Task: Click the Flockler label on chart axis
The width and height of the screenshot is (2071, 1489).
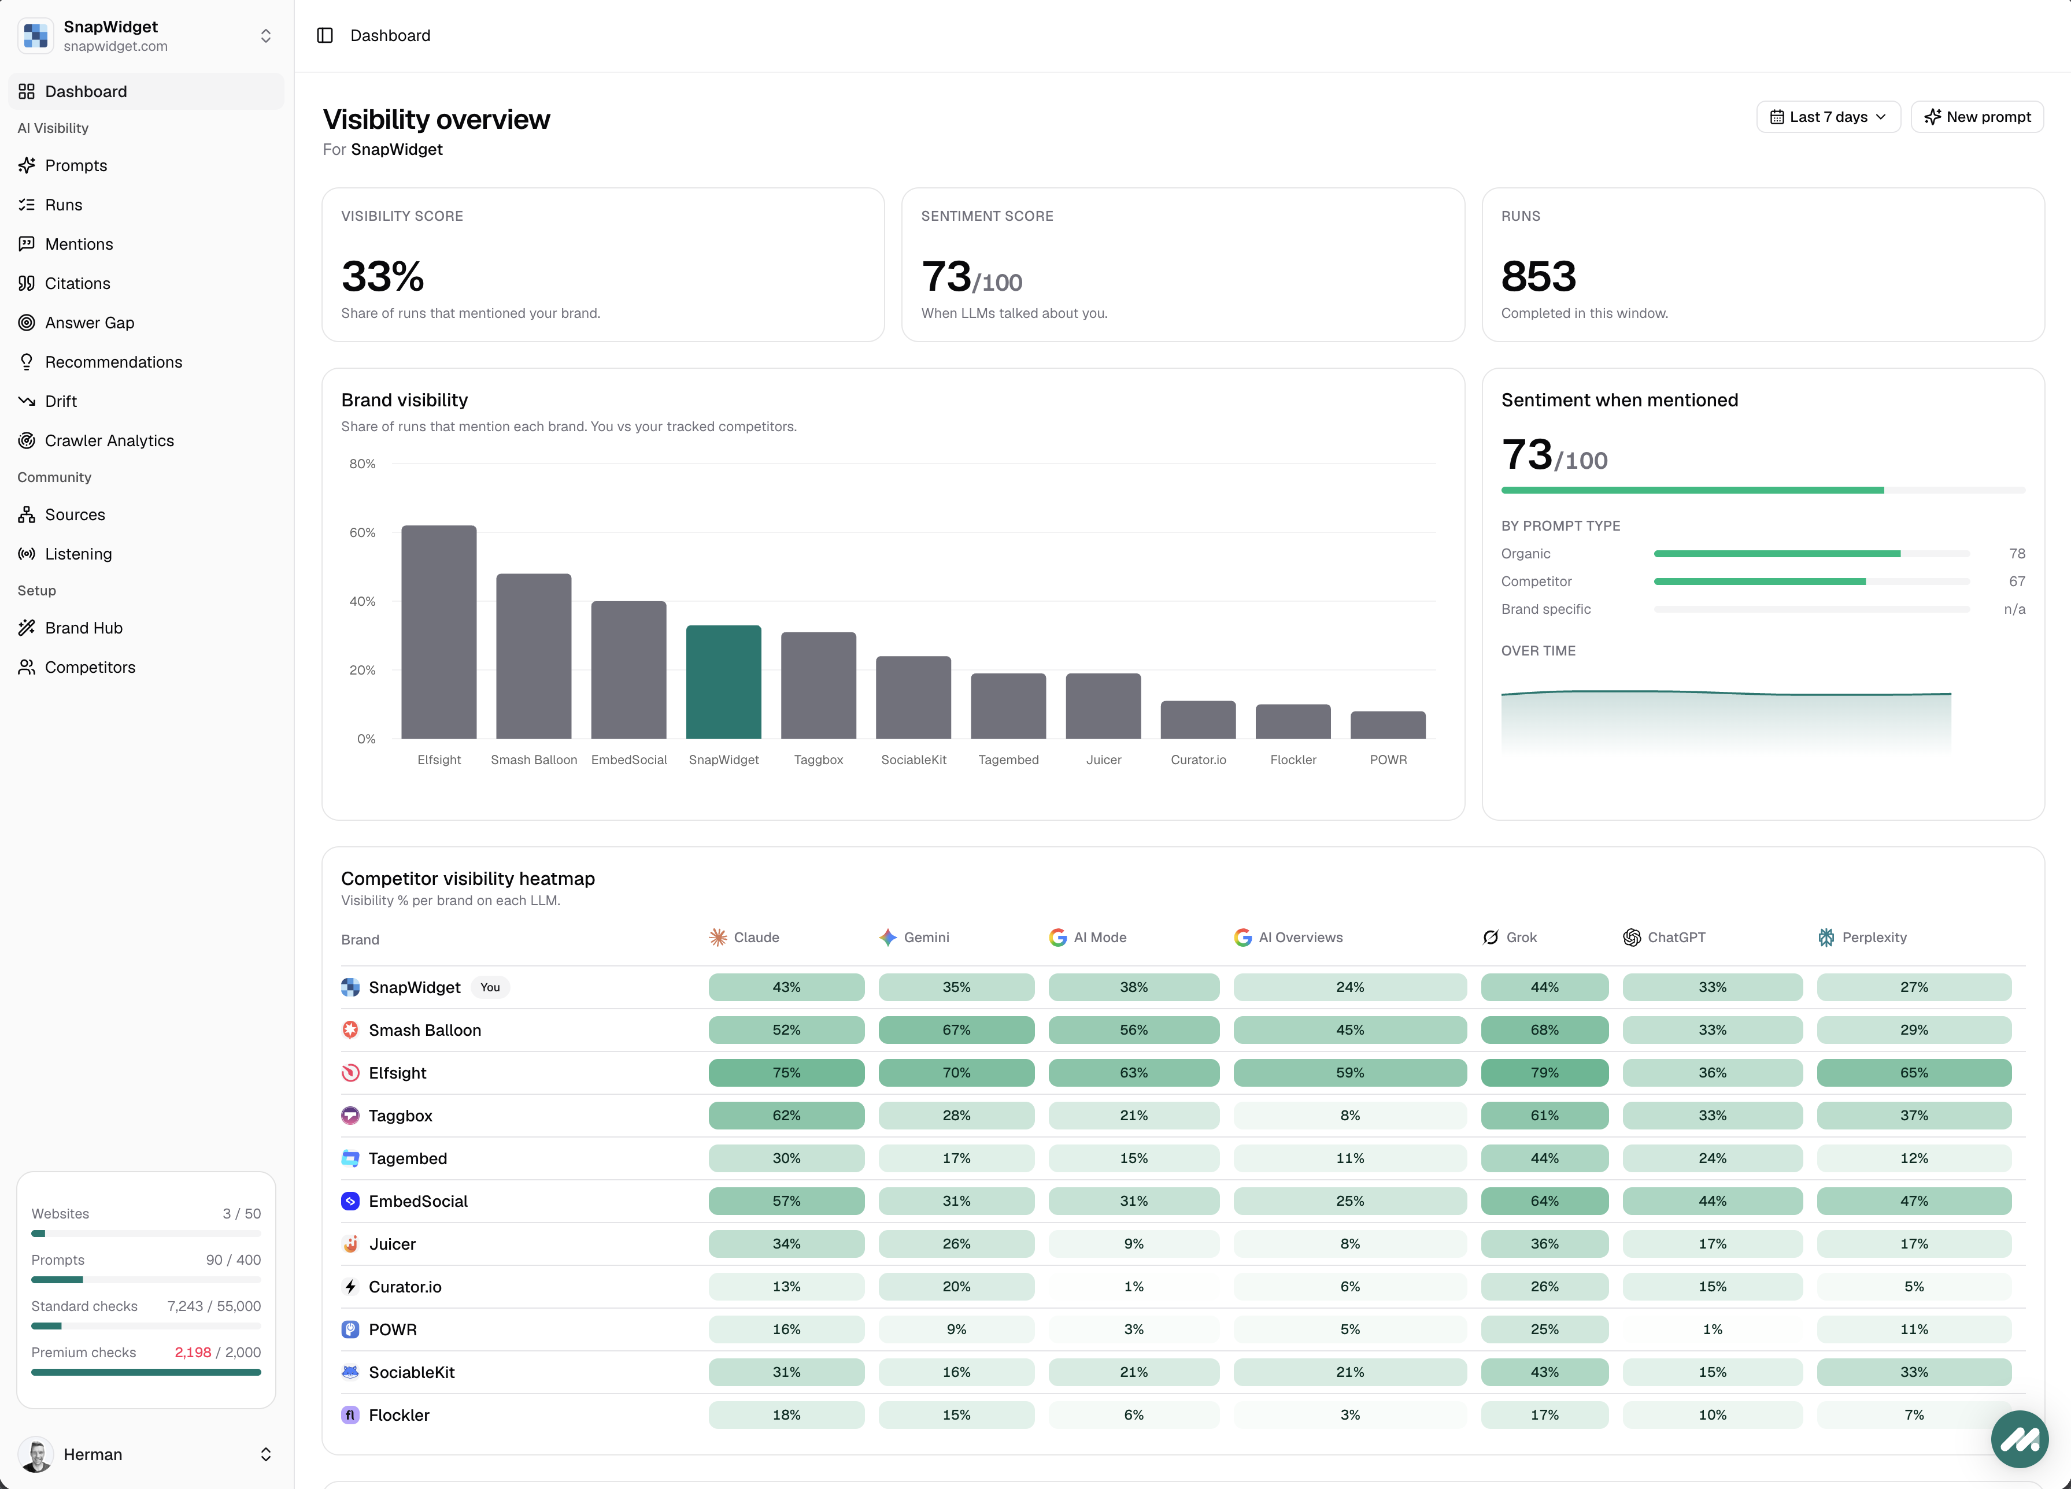Action: tap(1293, 760)
